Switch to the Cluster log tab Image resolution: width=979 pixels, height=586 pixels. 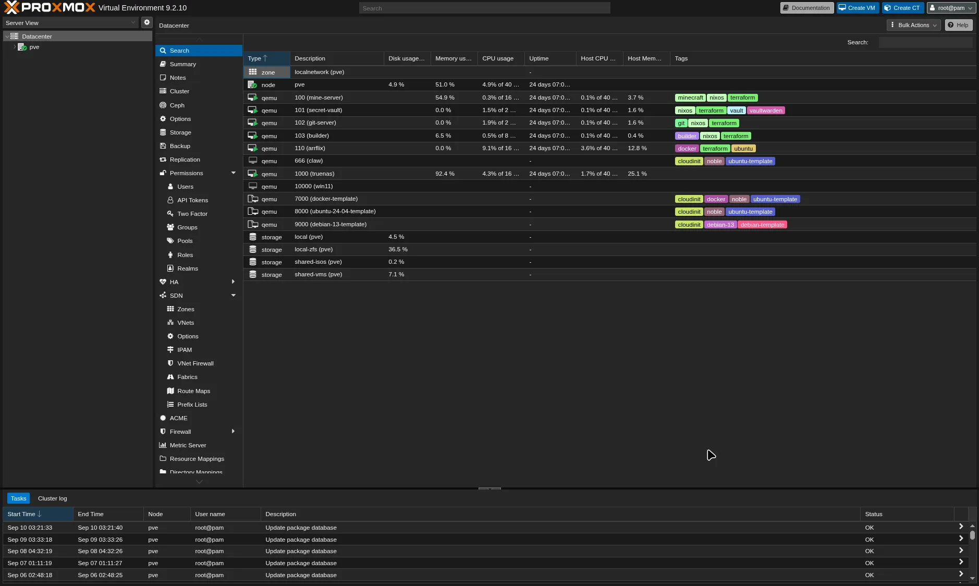click(53, 498)
